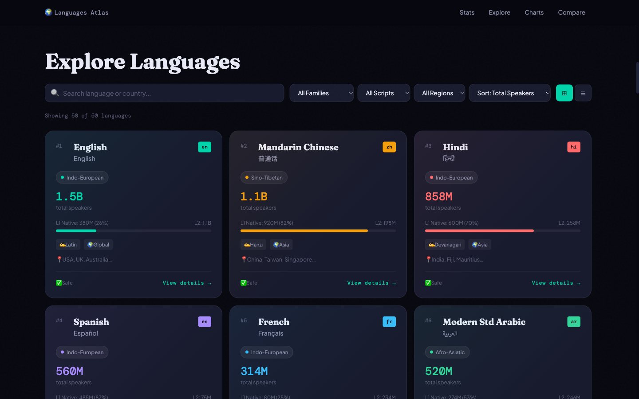Click the Sino-Tibetan family chip
Image resolution: width=639 pixels, height=399 pixels.
pos(264,177)
